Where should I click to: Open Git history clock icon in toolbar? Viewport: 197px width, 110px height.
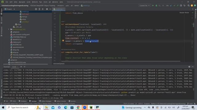point(181,5)
